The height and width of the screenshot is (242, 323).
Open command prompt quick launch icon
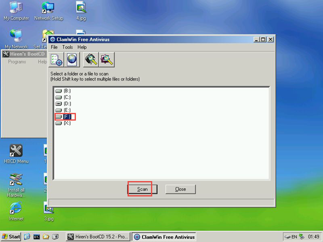[37, 237]
